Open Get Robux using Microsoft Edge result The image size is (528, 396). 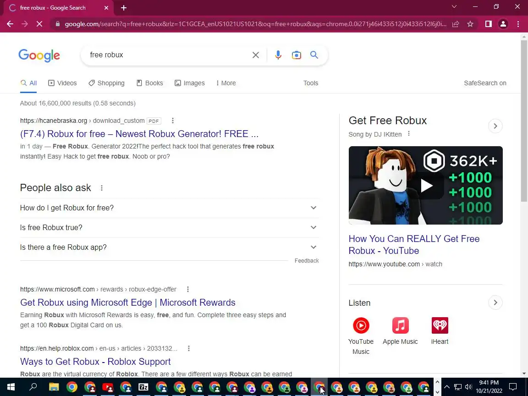click(x=127, y=302)
